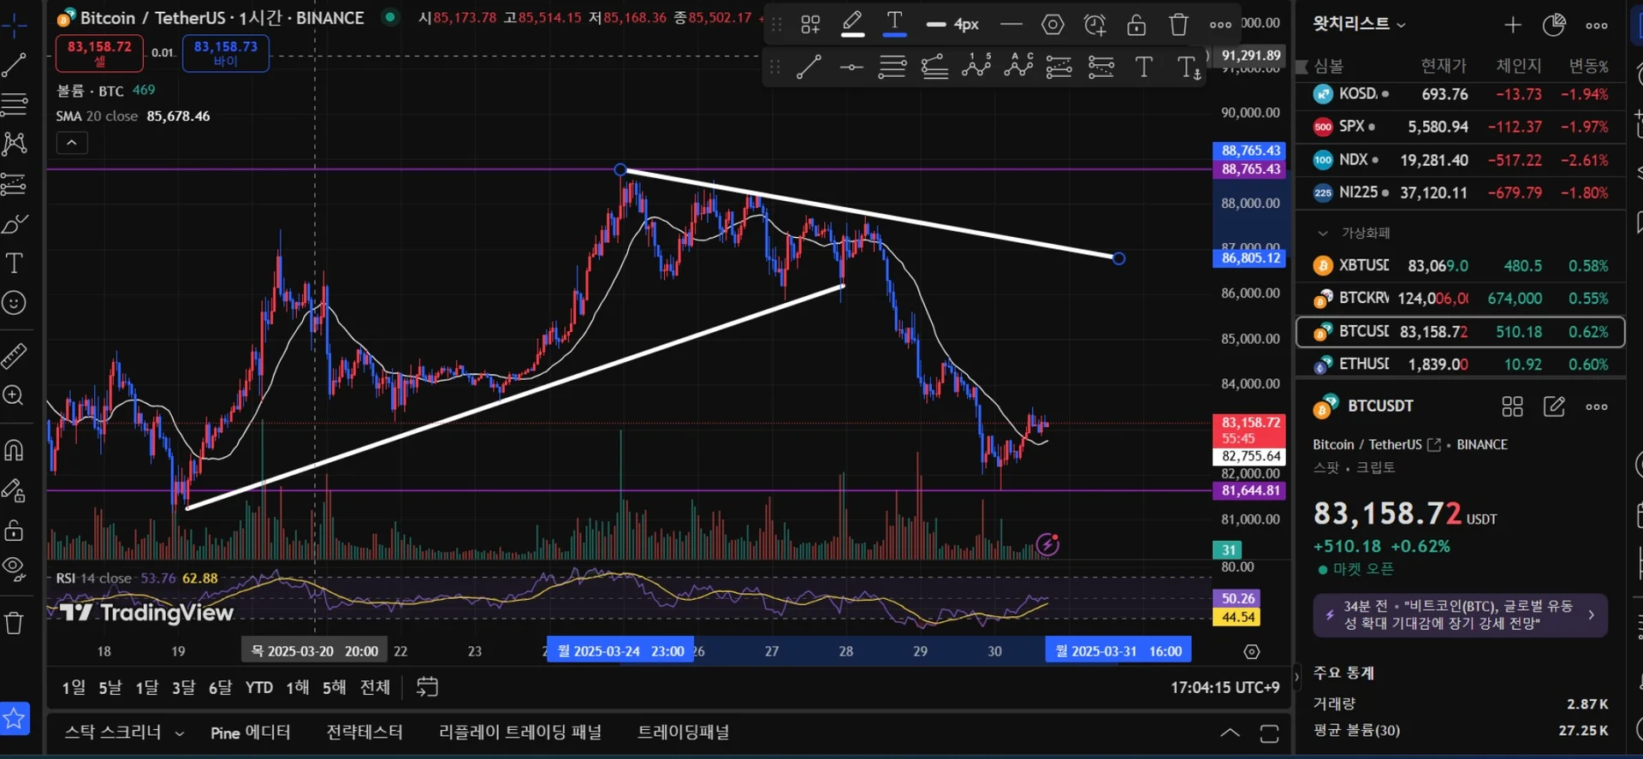The height and width of the screenshot is (759, 1643).
Task: Select the ruler measure tool
Action: click(15, 355)
